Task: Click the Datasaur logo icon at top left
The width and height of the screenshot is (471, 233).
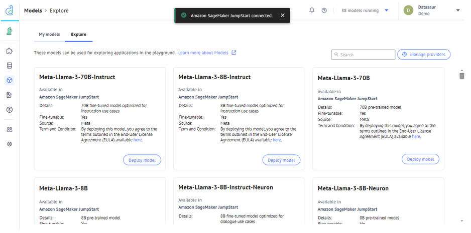Action: [x=10, y=10]
